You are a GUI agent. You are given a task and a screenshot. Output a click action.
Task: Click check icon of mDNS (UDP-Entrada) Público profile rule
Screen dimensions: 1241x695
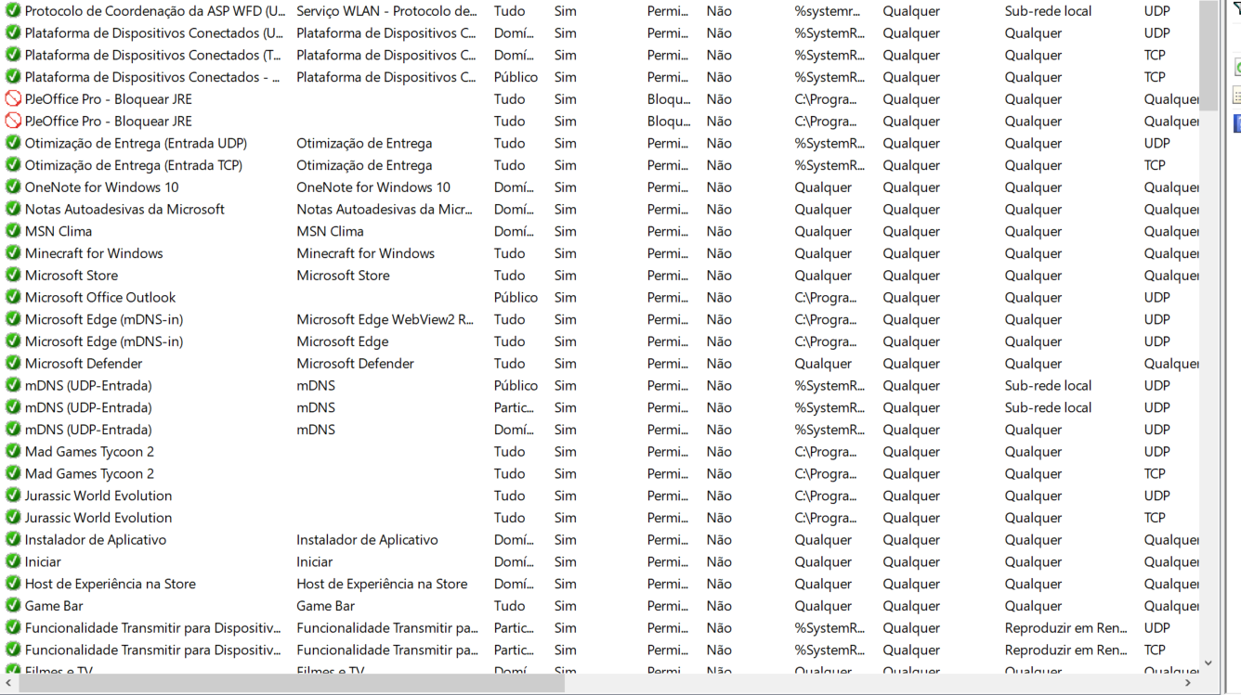[x=13, y=386]
